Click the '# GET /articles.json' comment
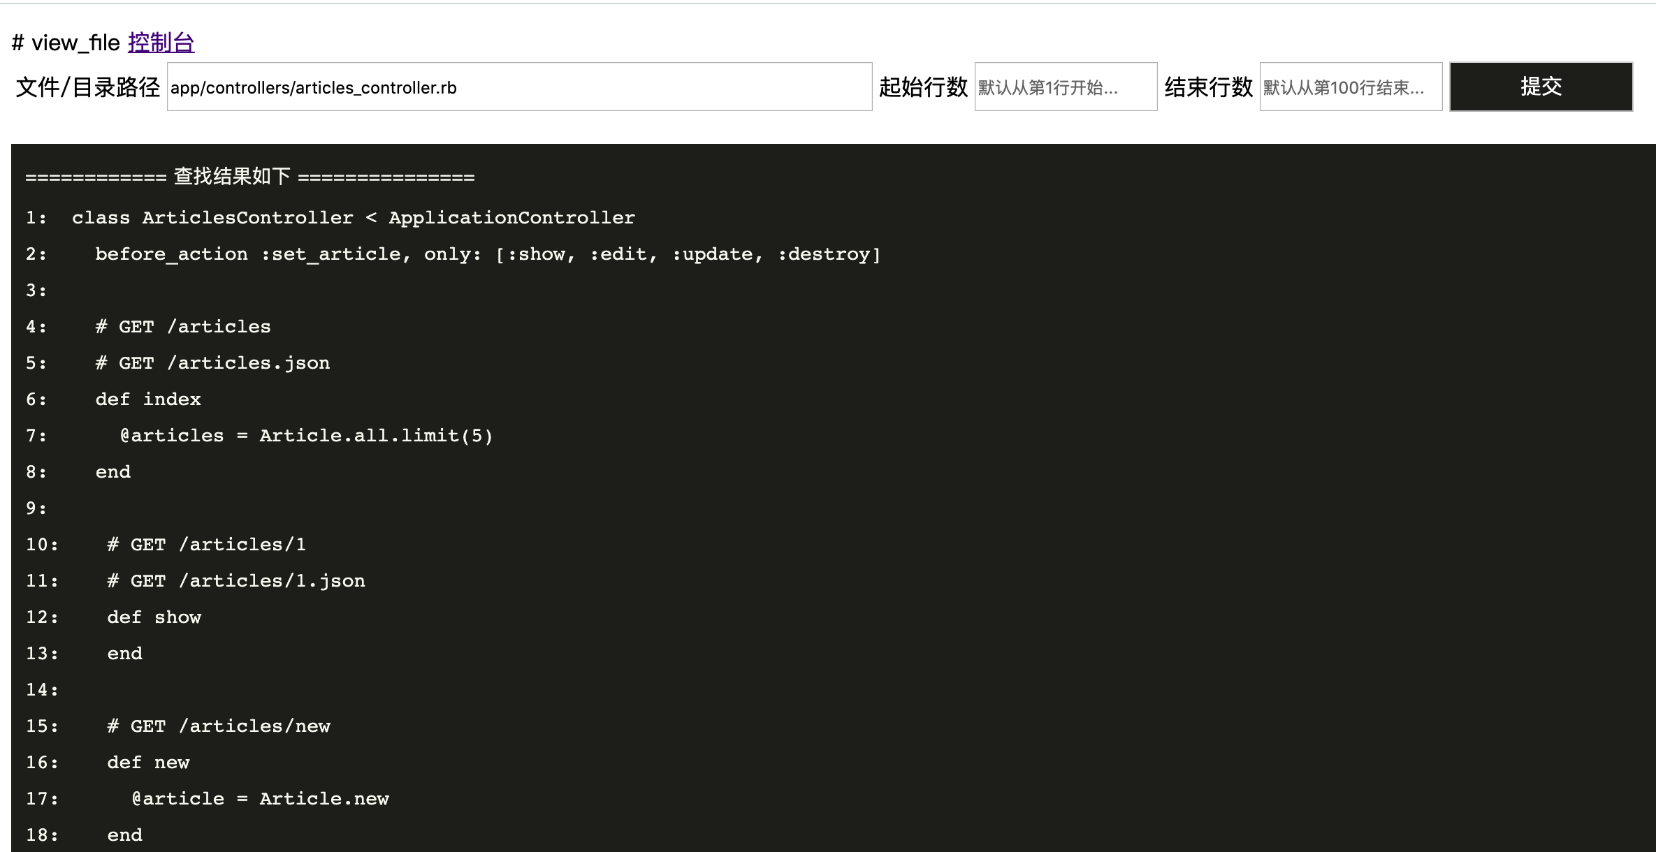 pos(212,363)
